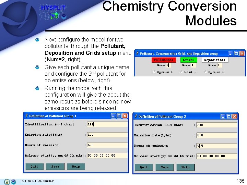Screen dimensions: 247x185
Task: Edit Release start field in Pollutant Group 2
Action: click(217, 156)
